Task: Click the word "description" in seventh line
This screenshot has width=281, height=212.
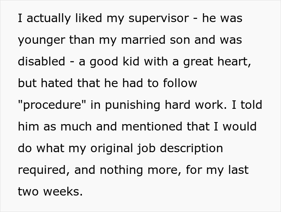Action: pyautogui.click(x=191, y=149)
